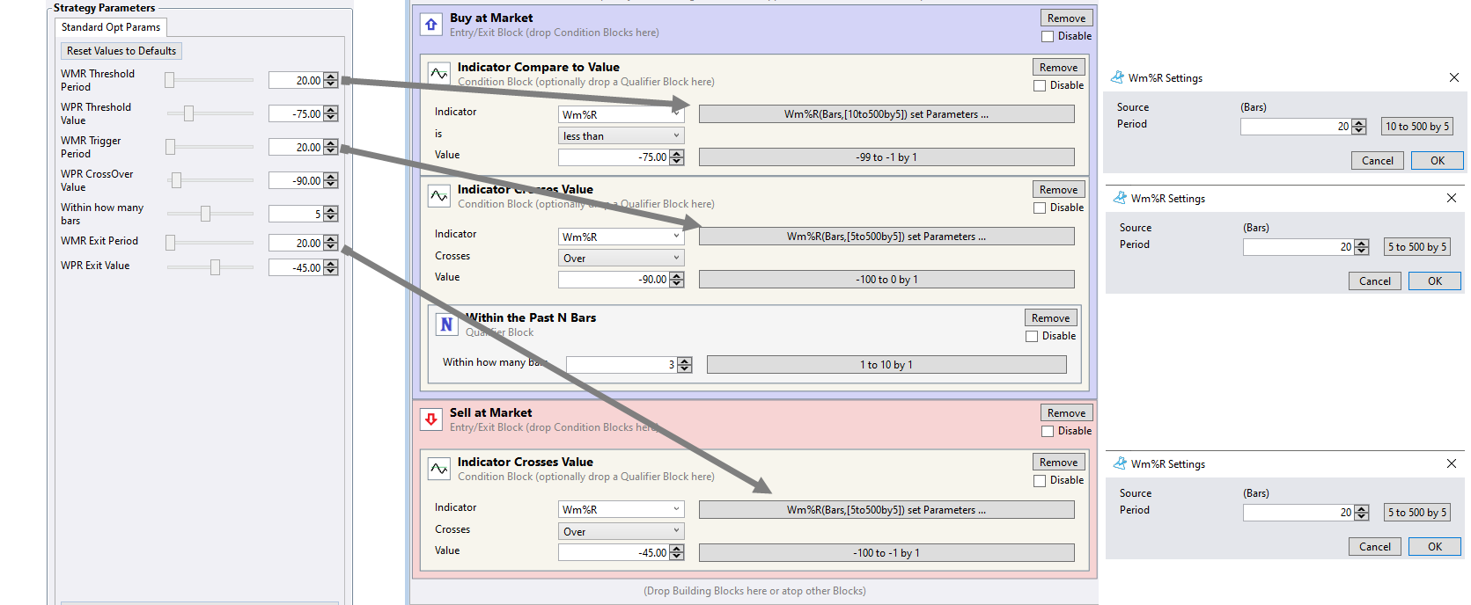Screen dimensions: 1471x605
Task: Open the Indicator dropdown in buy Crosses Value
Action: tap(621, 237)
